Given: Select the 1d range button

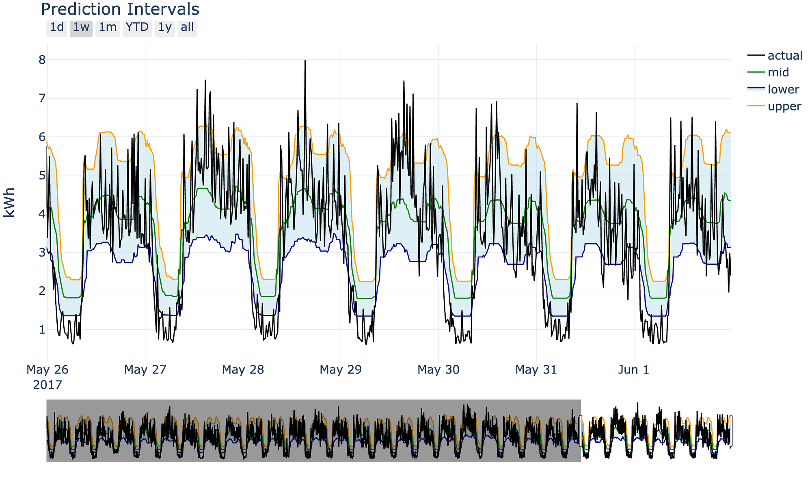Looking at the screenshot, I should pos(56,28).
